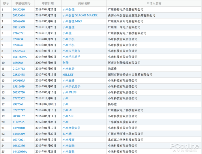Click the 序号 column header
This screenshot has width=202, height=154.
[x=6, y=3]
